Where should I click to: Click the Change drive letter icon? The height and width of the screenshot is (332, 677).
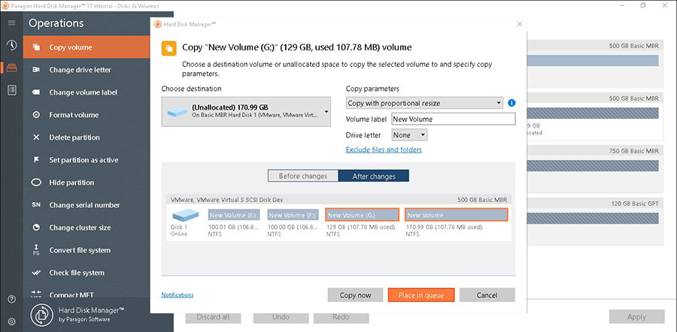click(x=36, y=70)
